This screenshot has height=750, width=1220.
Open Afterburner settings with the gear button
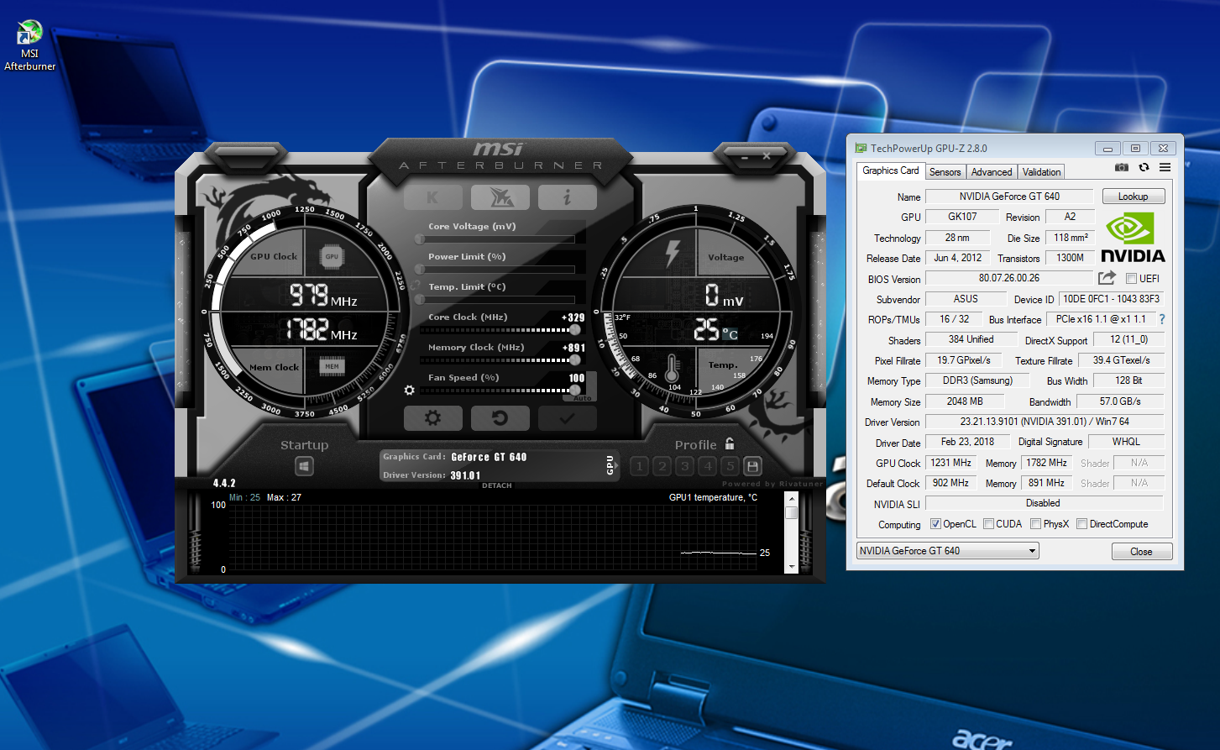tap(432, 418)
